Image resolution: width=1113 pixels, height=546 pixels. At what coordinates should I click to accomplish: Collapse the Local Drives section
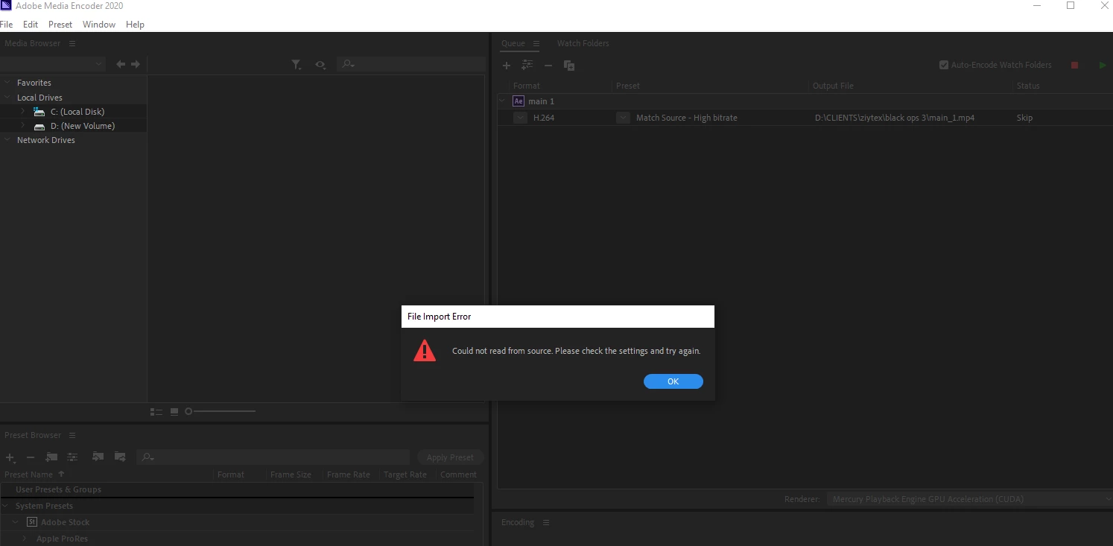point(7,98)
